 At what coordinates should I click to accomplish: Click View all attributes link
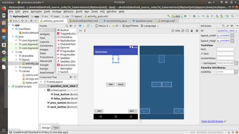tap(212, 121)
